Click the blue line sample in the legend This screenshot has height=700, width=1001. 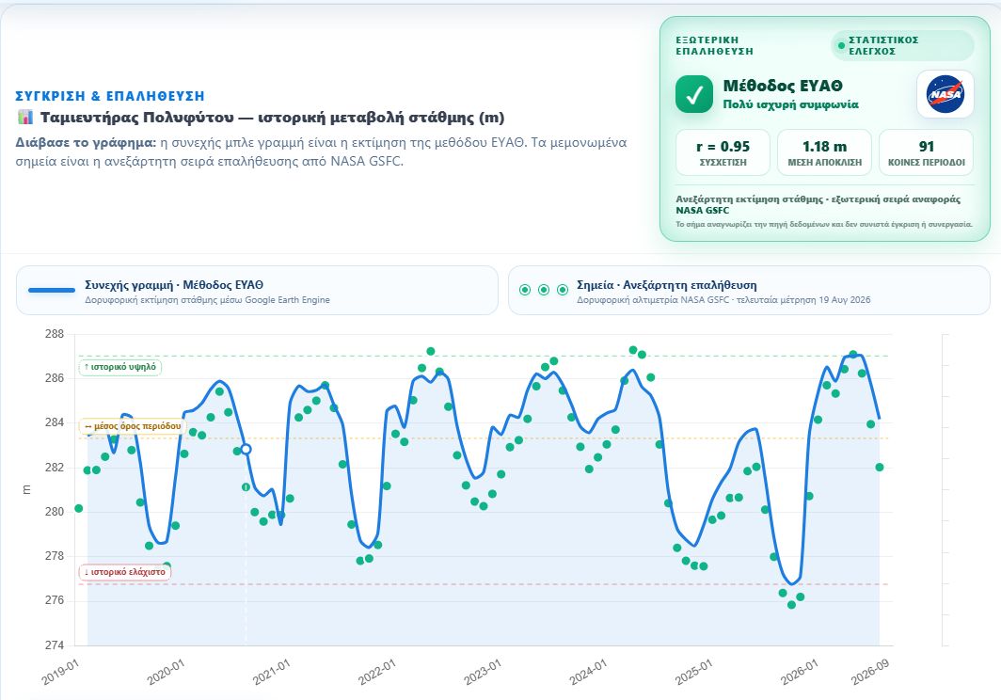pyautogui.click(x=52, y=291)
